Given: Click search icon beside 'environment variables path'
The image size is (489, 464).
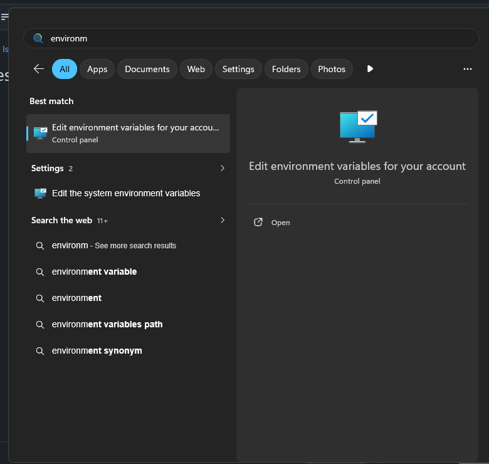Looking at the screenshot, I should point(40,325).
